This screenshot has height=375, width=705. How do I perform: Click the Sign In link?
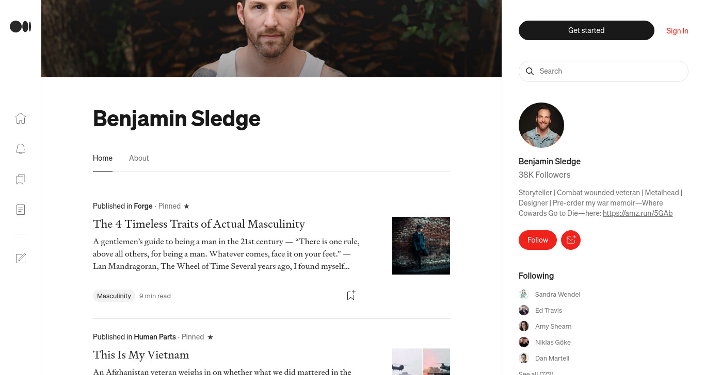[x=677, y=31]
